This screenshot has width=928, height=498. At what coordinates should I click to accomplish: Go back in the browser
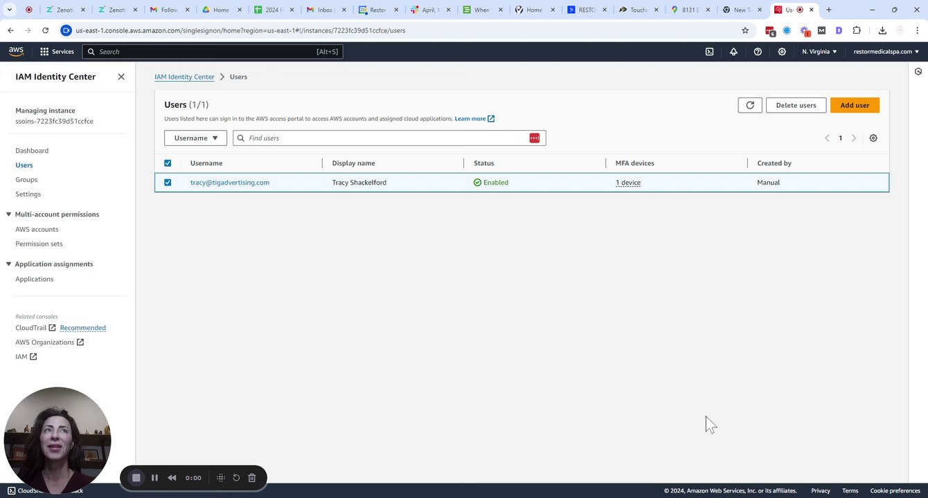[10, 30]
